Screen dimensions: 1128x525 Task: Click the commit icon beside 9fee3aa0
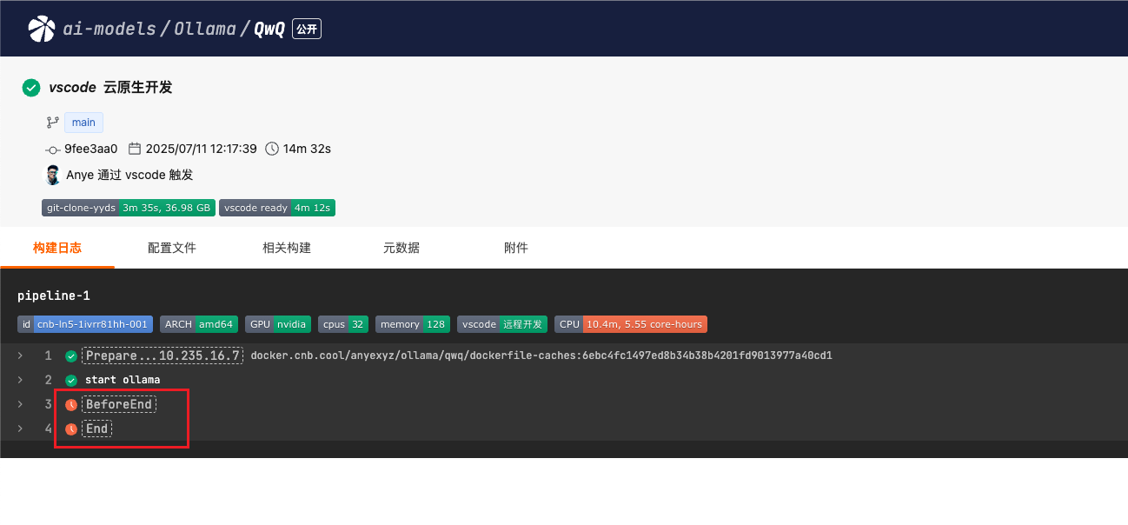tap(52, 150)
